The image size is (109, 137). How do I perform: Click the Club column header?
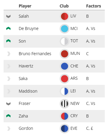coord(64,6)
